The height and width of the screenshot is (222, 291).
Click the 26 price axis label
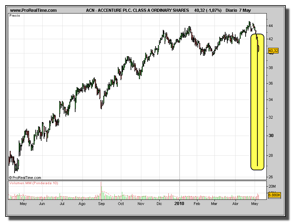271,177
